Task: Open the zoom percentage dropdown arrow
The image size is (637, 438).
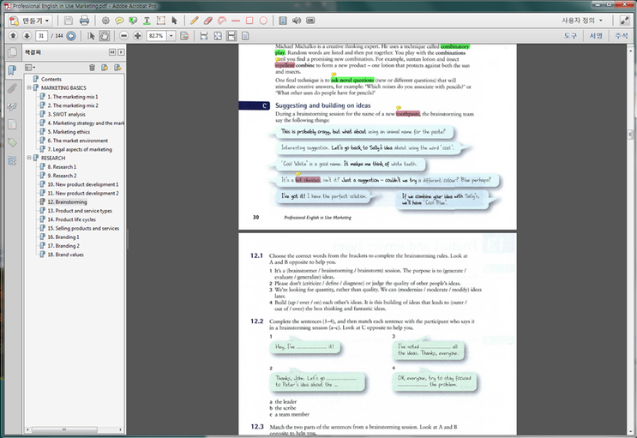Action: pyautogui.click(x=171, y=36)
